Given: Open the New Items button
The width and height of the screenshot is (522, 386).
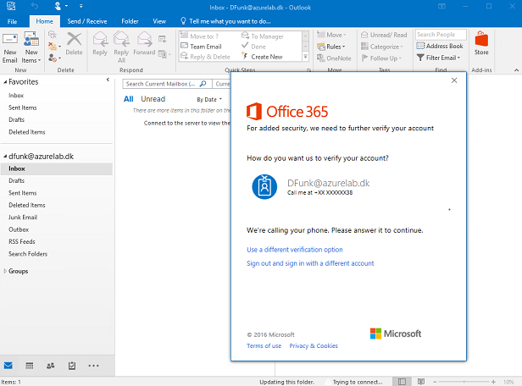Looking at the screenshot, I should (31, 47).
